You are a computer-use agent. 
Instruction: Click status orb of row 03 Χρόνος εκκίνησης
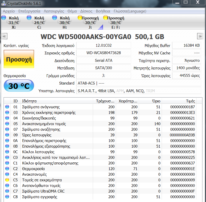click(x=7, y=112)
